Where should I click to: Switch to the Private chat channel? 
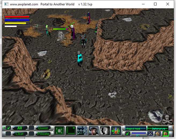click(43, 133)
